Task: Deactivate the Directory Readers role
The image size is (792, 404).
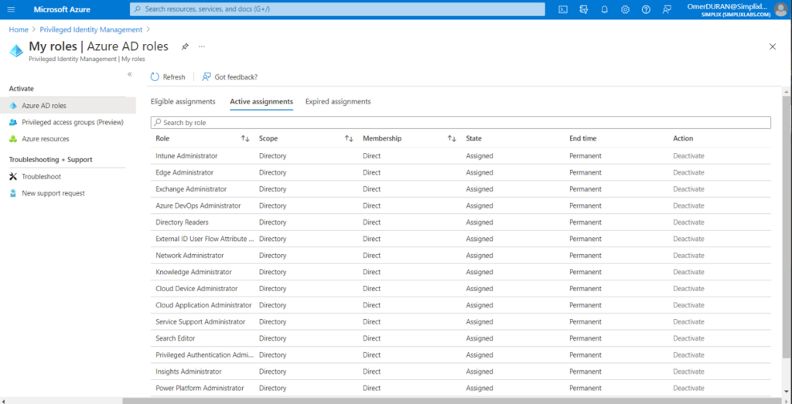Action: [688, 222]
